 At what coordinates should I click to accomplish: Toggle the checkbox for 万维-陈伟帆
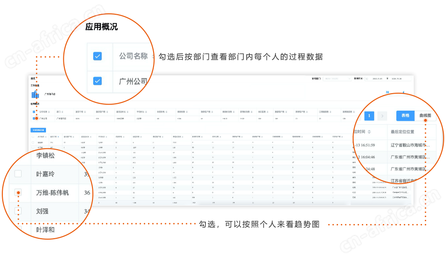pyautogui.click(x=18, y=193)
